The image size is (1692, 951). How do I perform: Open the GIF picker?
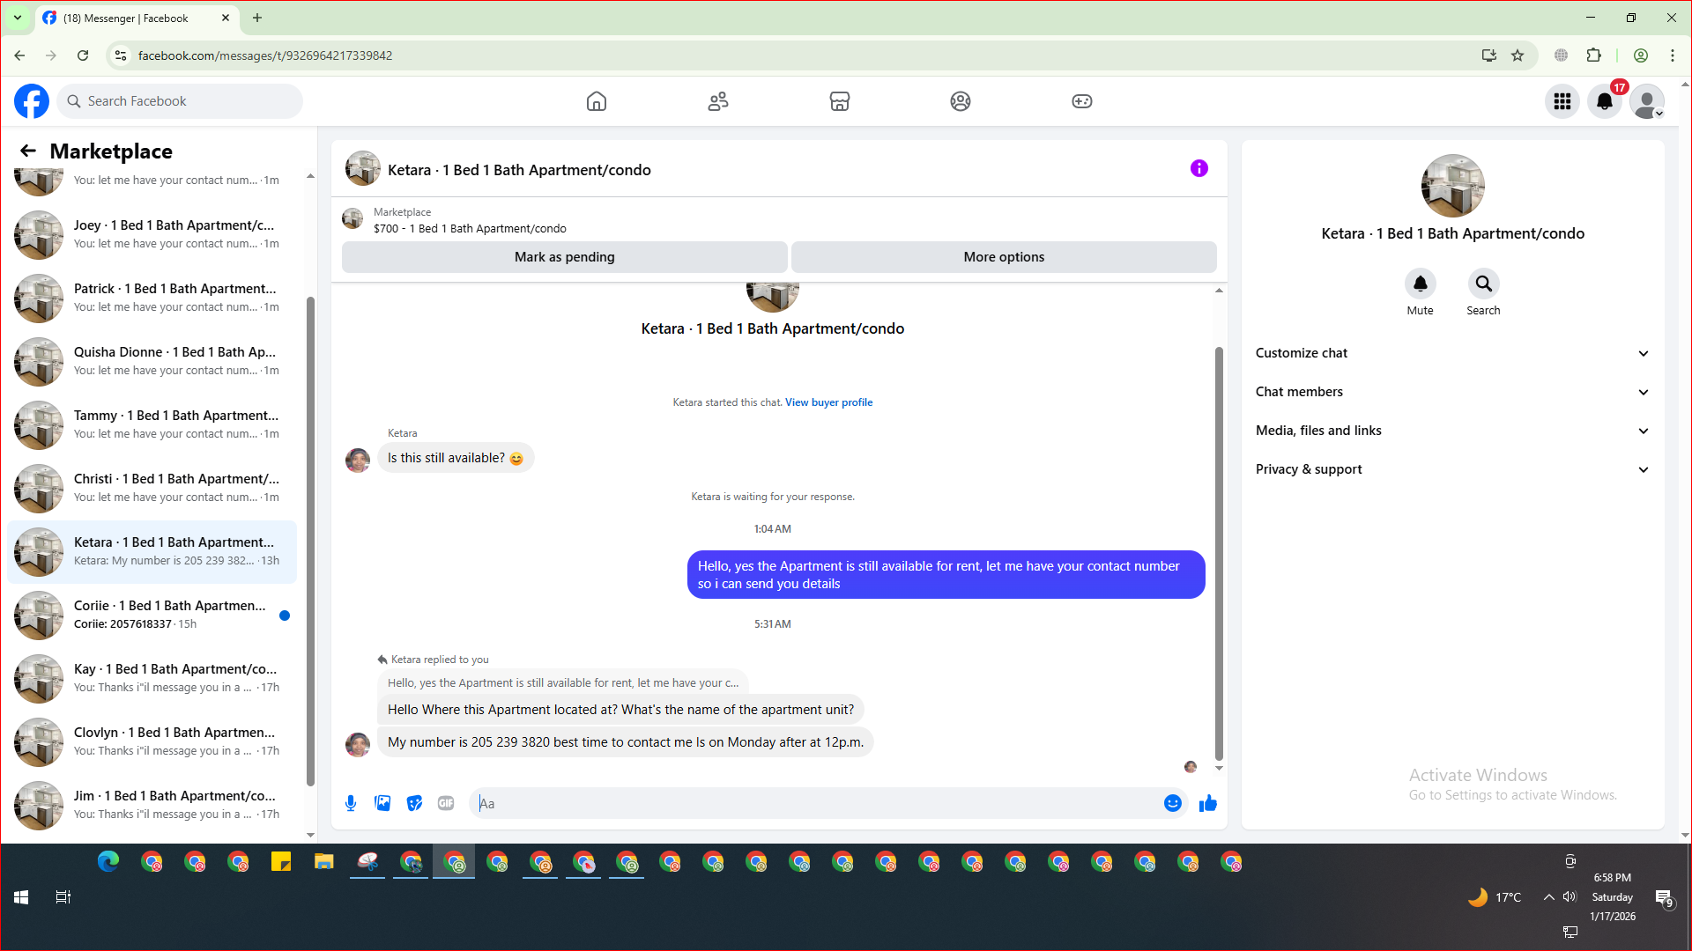446,803
